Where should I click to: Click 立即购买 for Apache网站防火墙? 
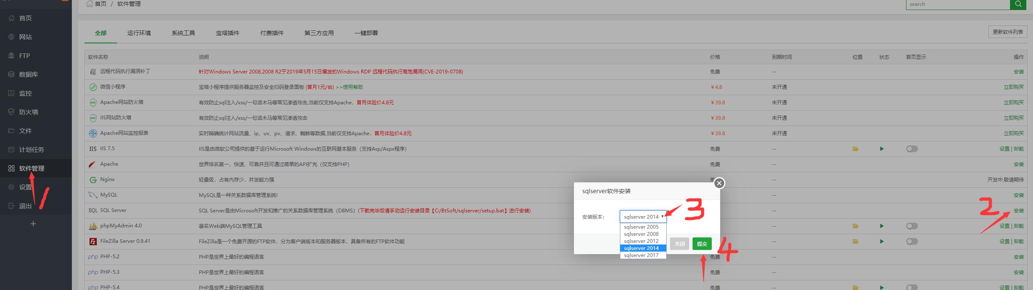click(1014, 103)
